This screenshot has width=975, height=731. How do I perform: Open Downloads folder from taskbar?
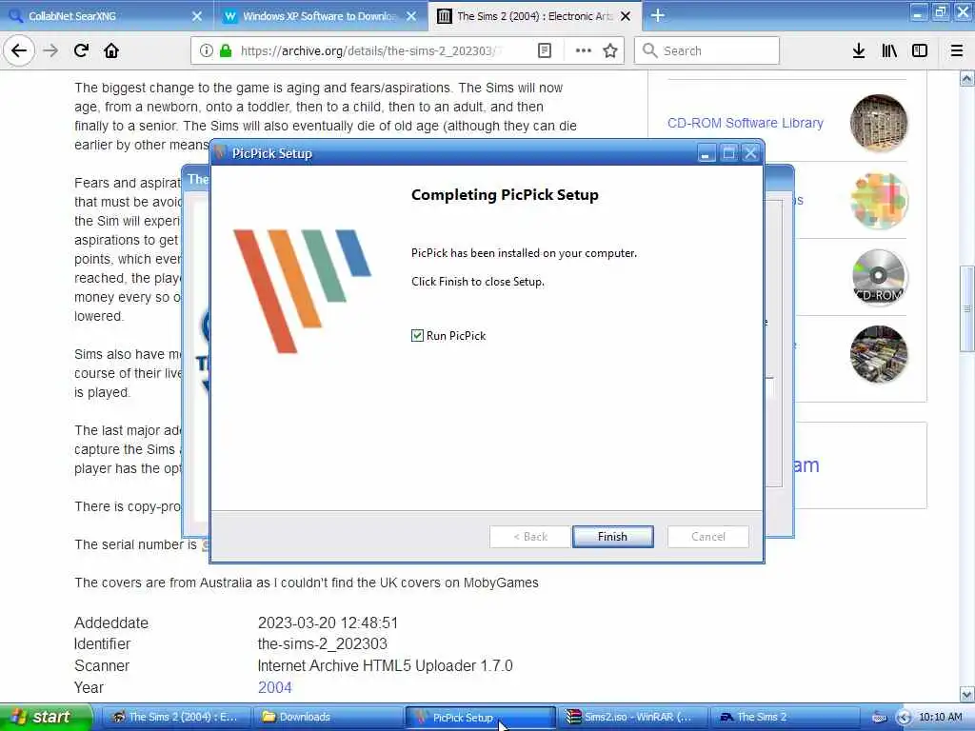328,717
